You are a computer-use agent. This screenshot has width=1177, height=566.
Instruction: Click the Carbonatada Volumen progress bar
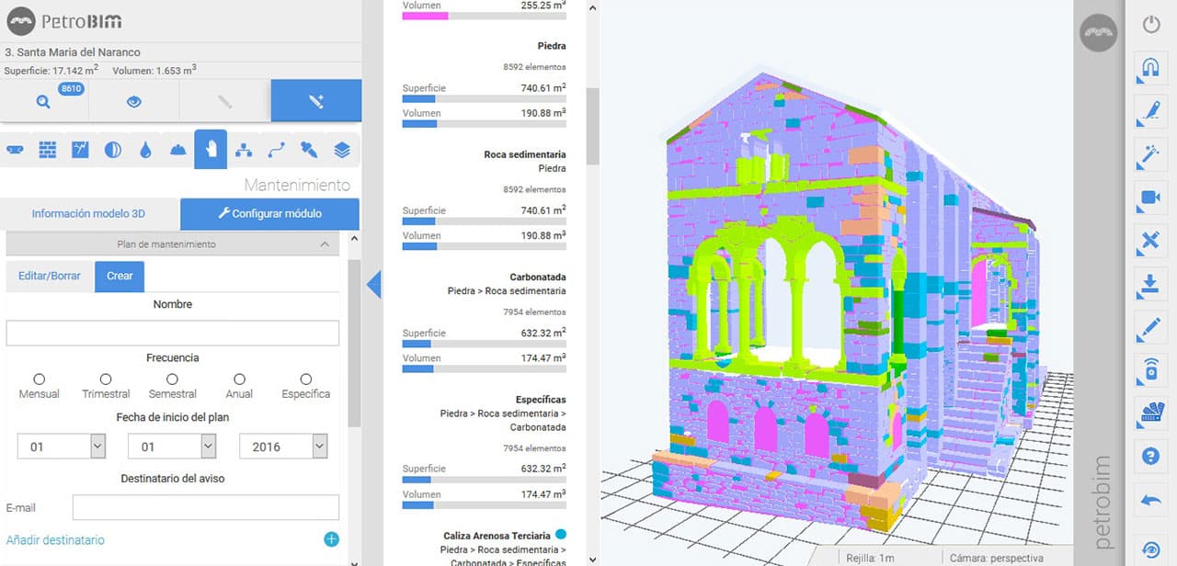pos(485,369)
